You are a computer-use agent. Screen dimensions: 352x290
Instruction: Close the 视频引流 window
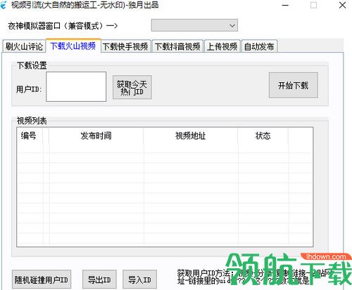point(342,5)
